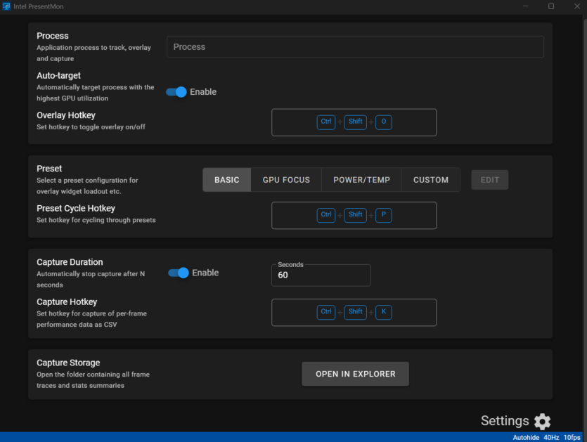The width and height of the screenshot is (587, 442).
Task: Click the Intel PresentMon app icon in title bar
Action: [x=6, y=6]
